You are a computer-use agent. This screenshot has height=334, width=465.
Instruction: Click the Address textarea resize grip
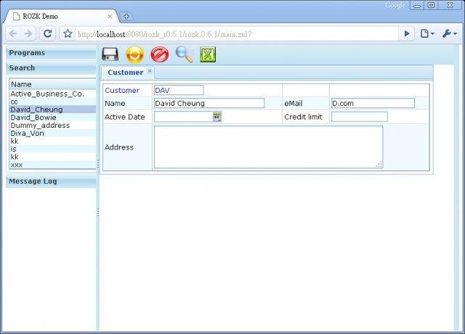point(379,165)
